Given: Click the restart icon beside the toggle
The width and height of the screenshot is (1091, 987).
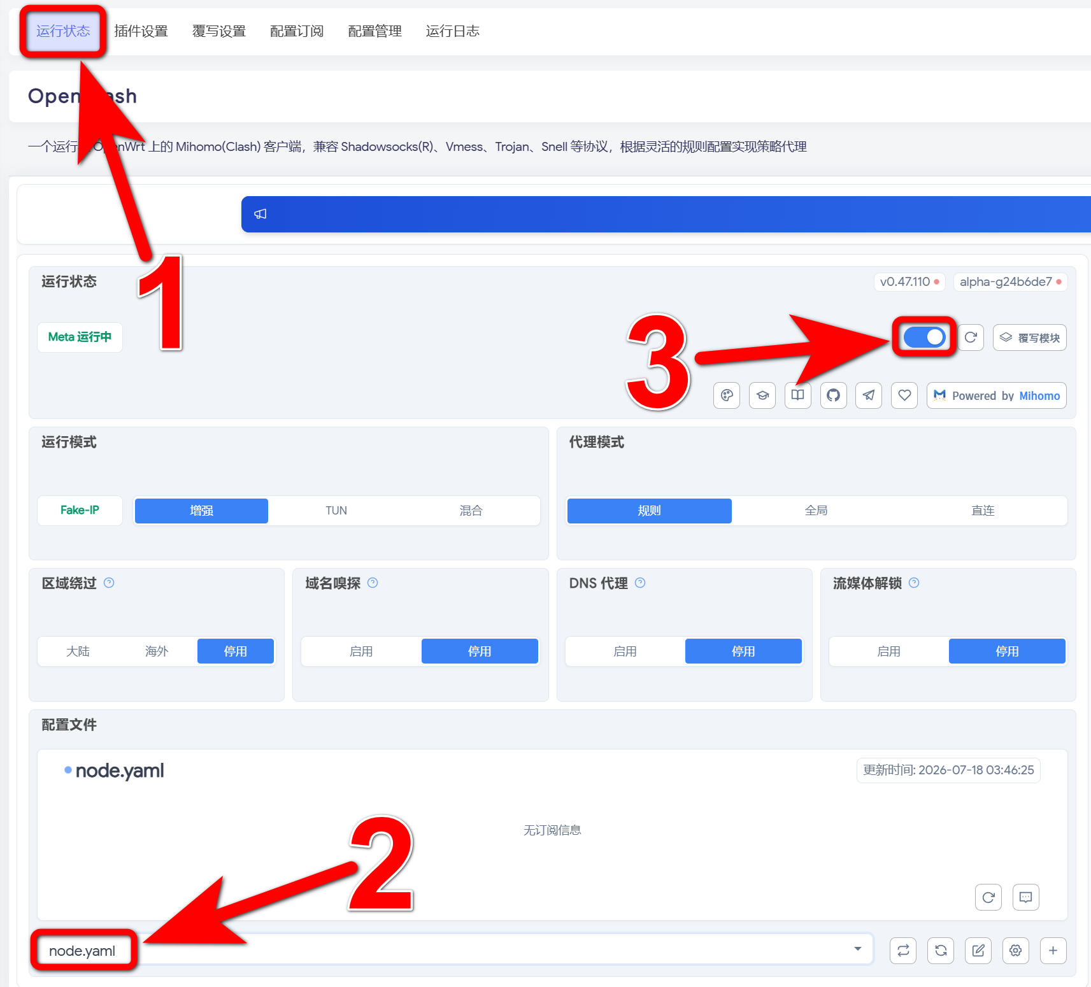Looking at the screenshot, I should [971, 337].
